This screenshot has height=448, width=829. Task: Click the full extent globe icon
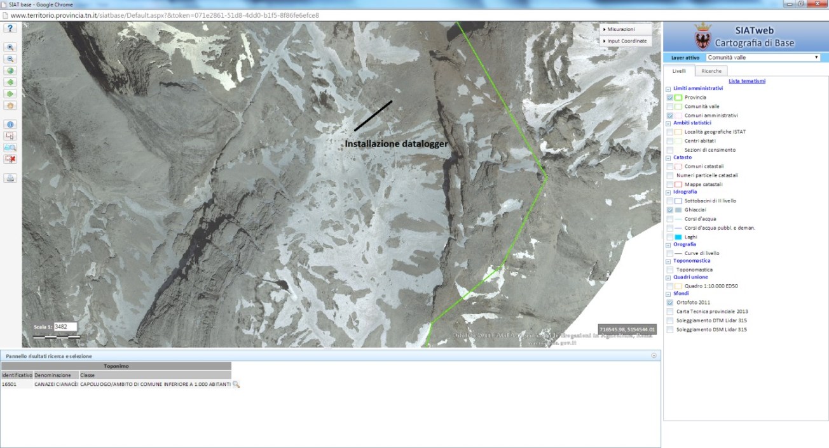(x=10, y=70)
